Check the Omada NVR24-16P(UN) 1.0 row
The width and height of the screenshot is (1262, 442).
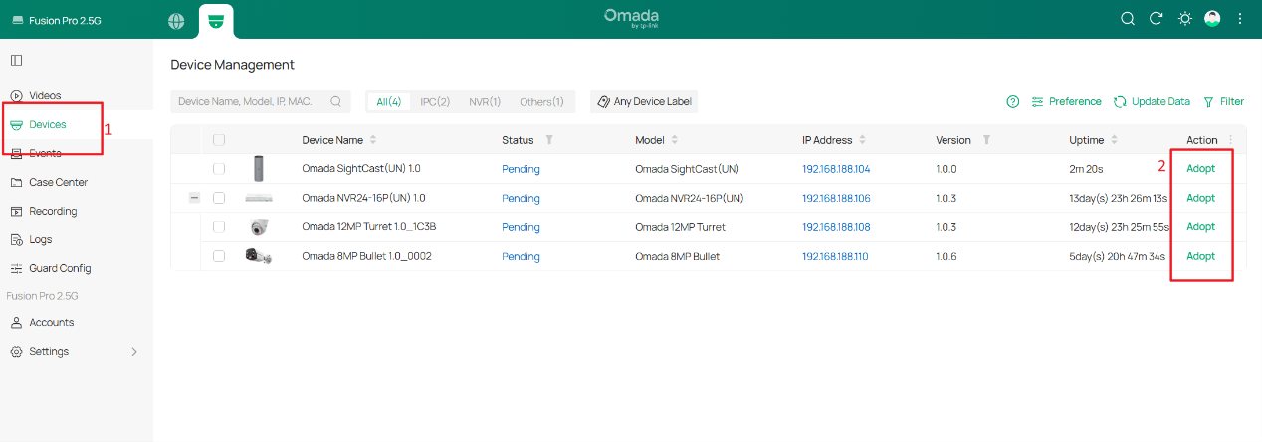(219, 198)
